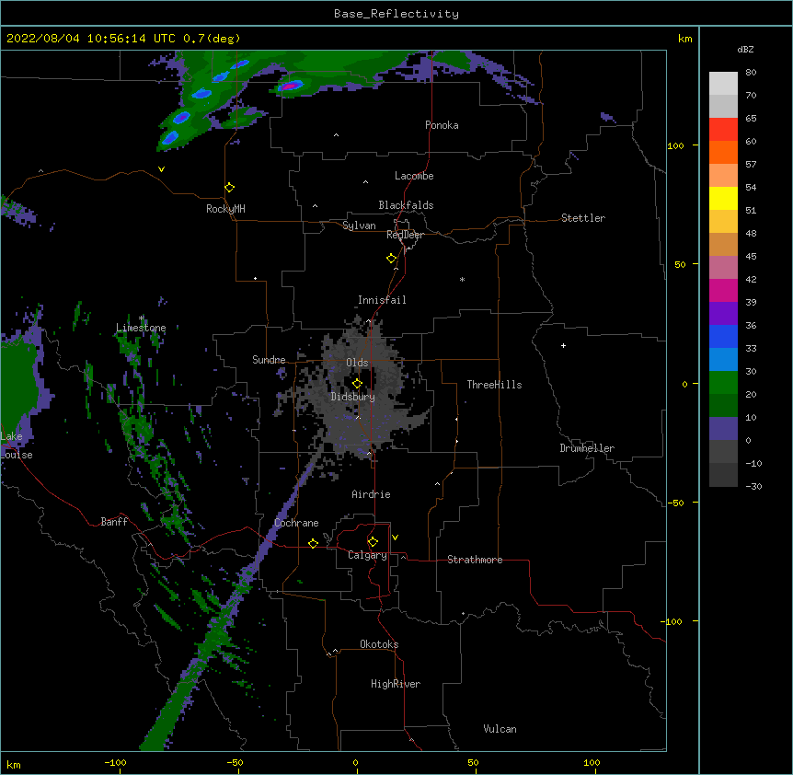Pick the red 60 dBZ legend swatch

[x=723, y=130]
